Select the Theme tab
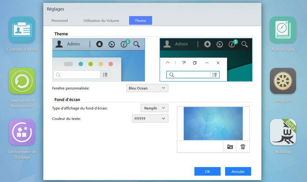The image size is (307, 182). pos(140,21)
